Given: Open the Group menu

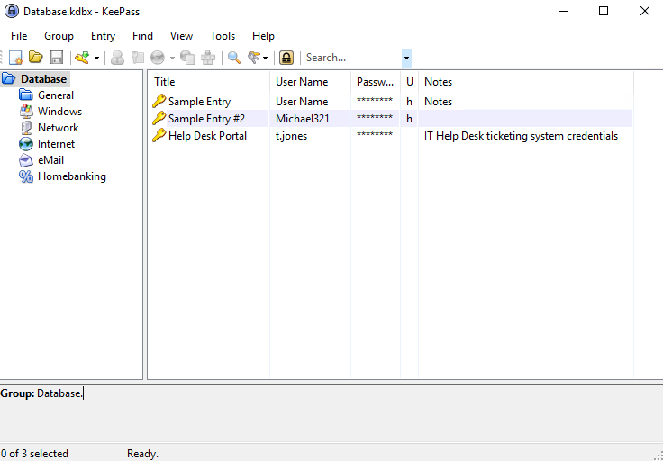Looking at the screenshot, I should pyautogui.click(x=59, y=36).
